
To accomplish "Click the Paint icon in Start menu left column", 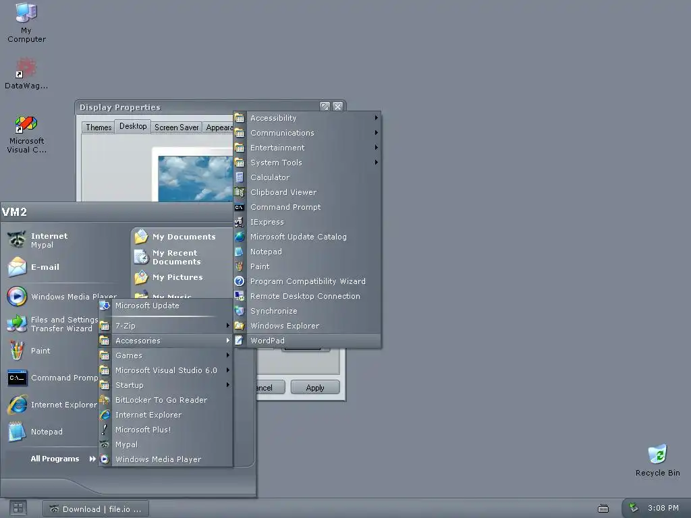I will pyautogui.click(x=17, y=351).
